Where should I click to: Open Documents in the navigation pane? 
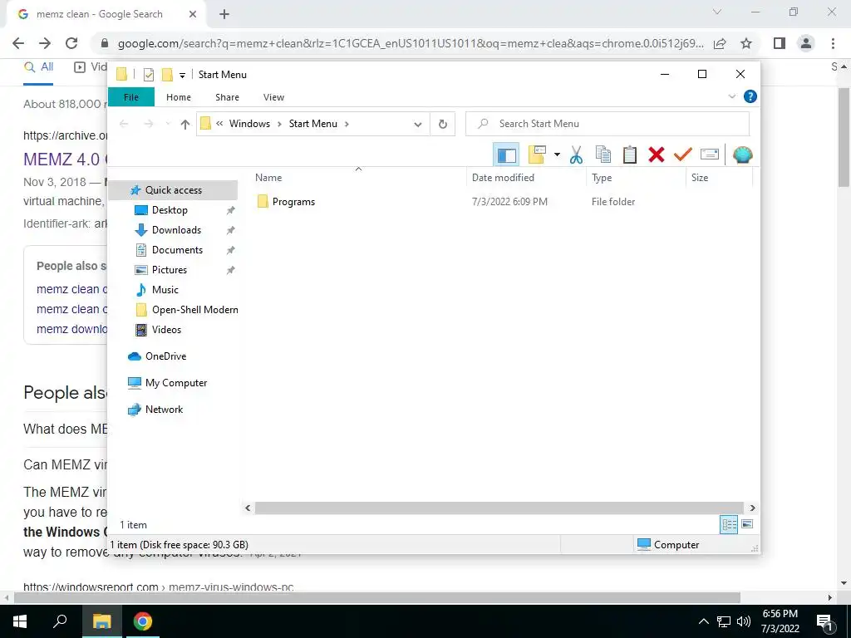pyautogui.click(x=177, y=250)
